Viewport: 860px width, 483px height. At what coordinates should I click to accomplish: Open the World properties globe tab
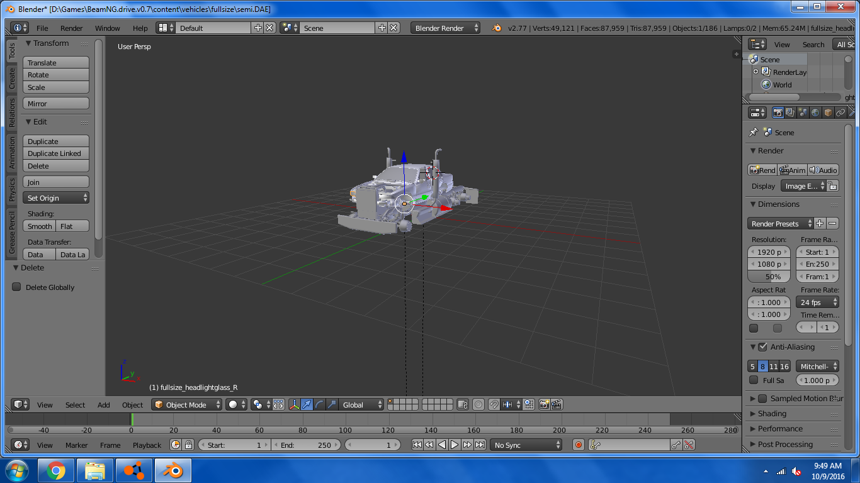[x=815, y=113]
